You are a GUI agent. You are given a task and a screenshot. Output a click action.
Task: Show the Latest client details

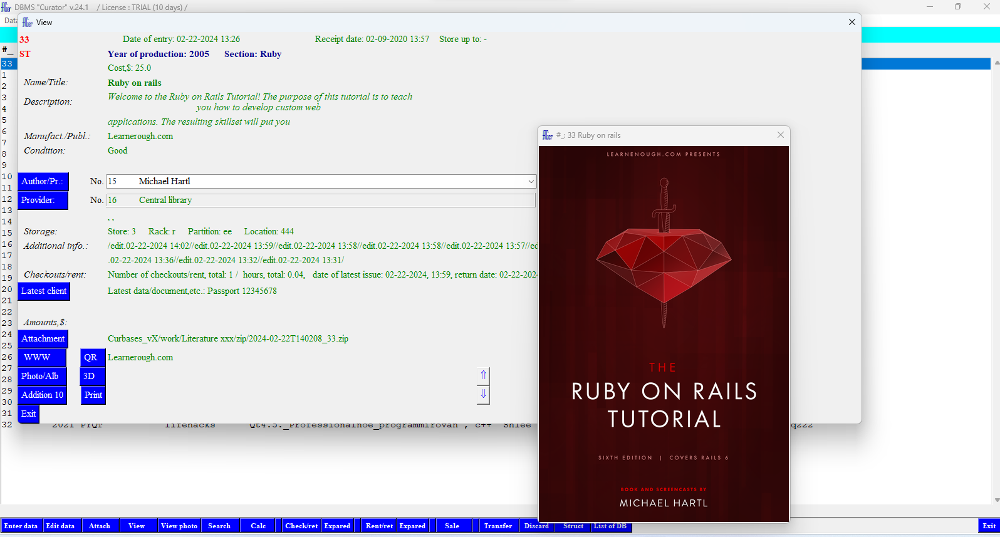(x=44, y=291)
